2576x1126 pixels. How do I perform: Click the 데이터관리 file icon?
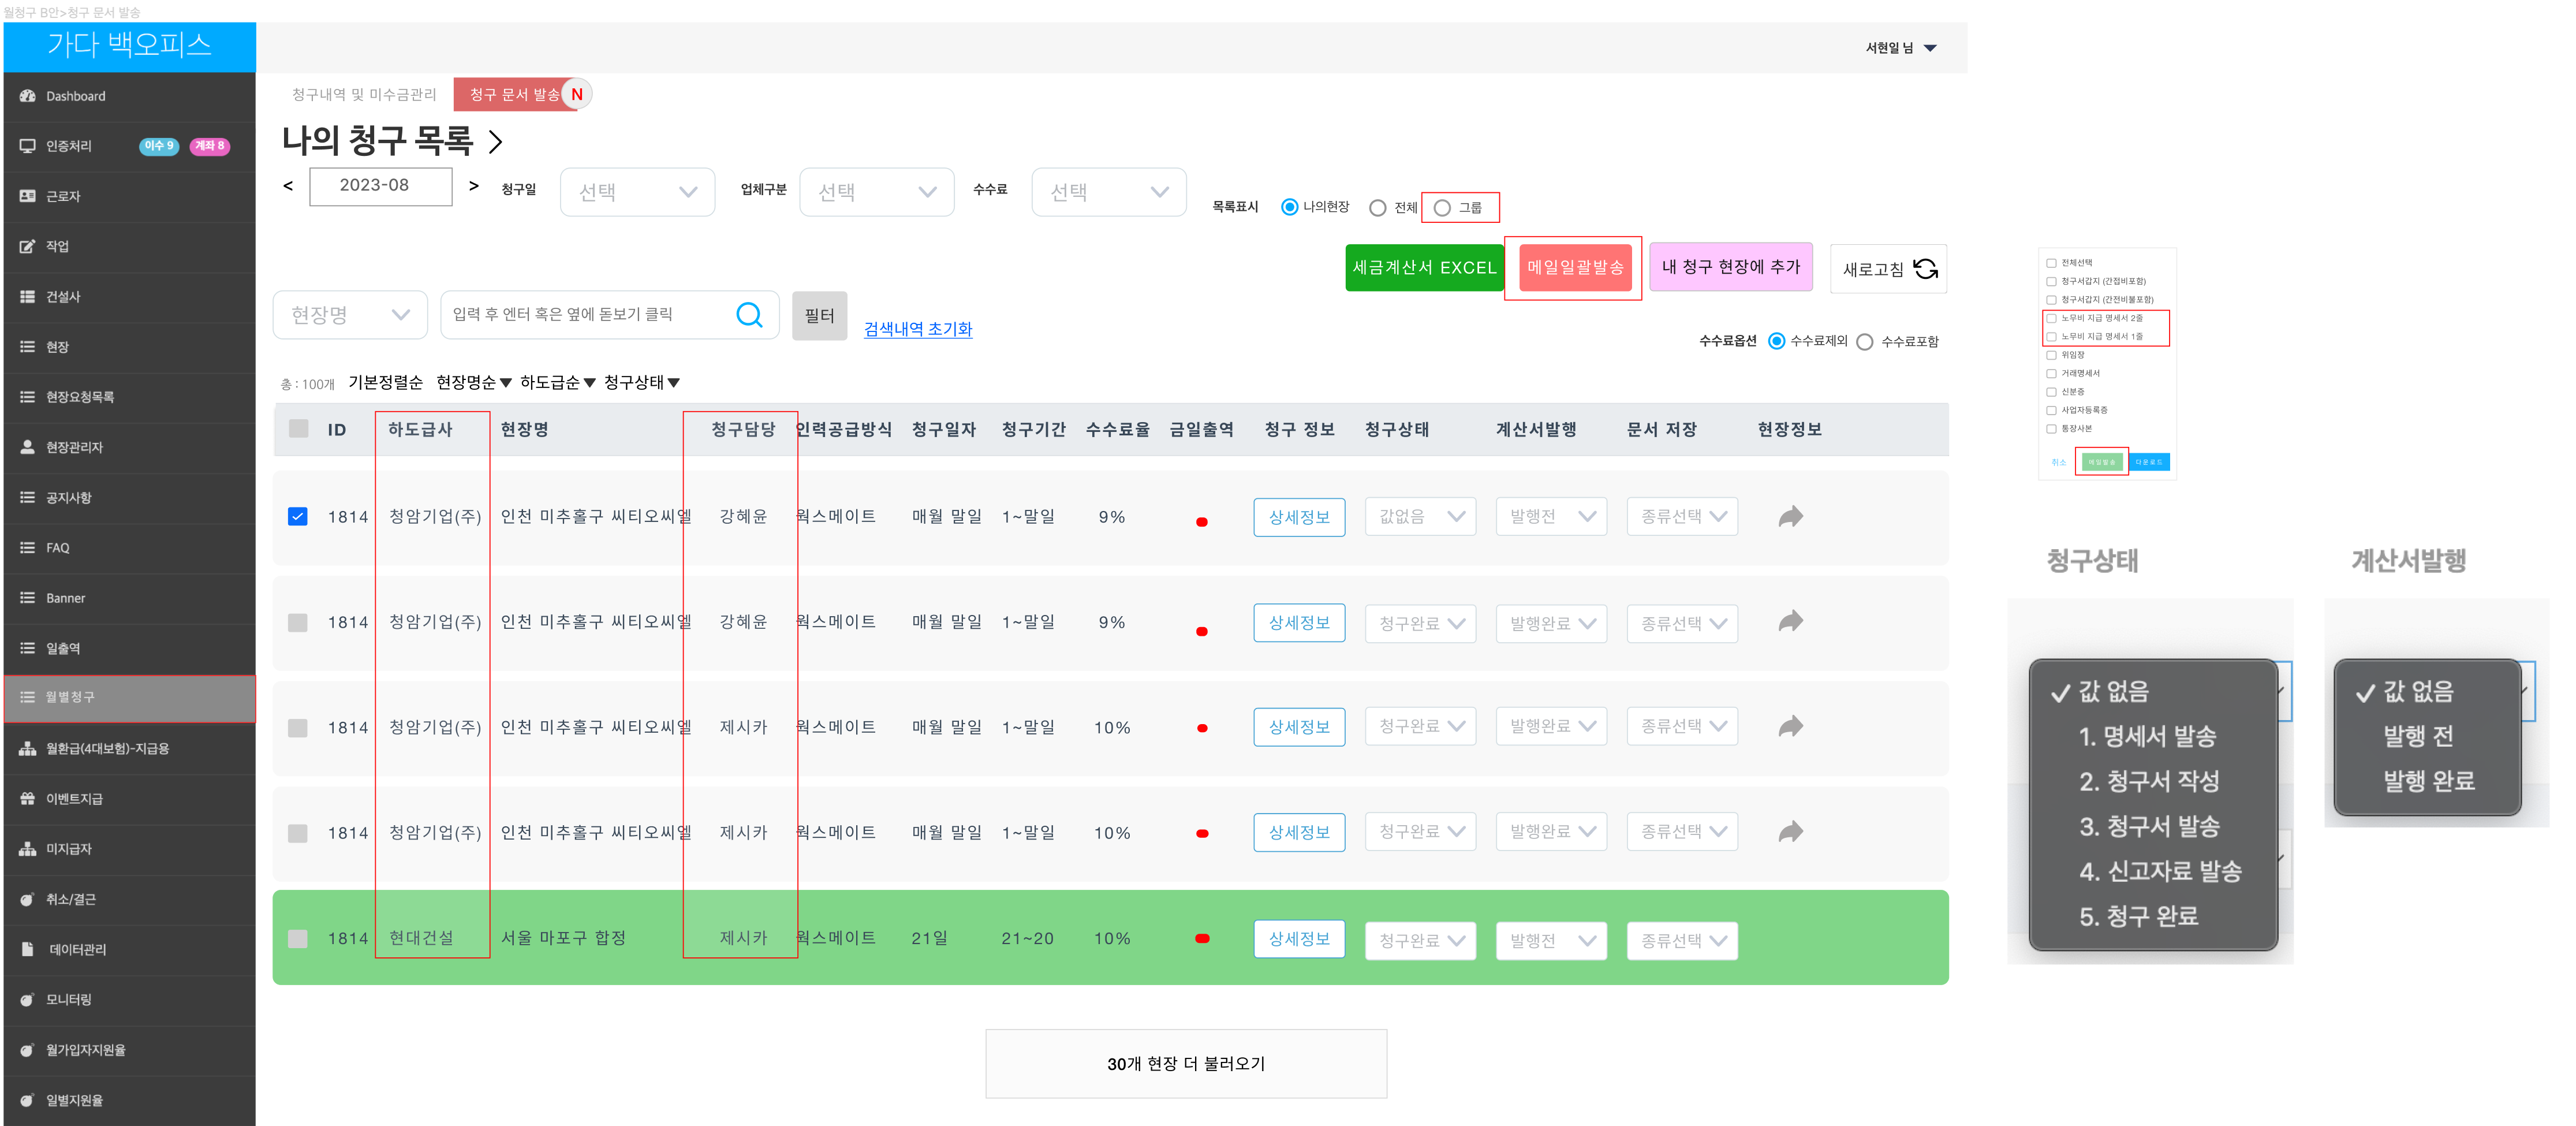pyautogui.click(x=28, y=949)
